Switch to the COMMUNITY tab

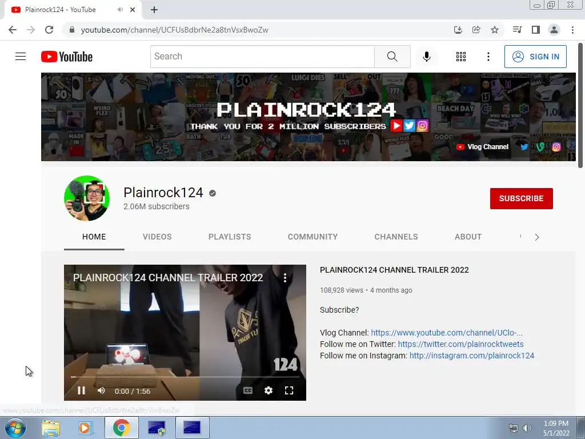312,237
